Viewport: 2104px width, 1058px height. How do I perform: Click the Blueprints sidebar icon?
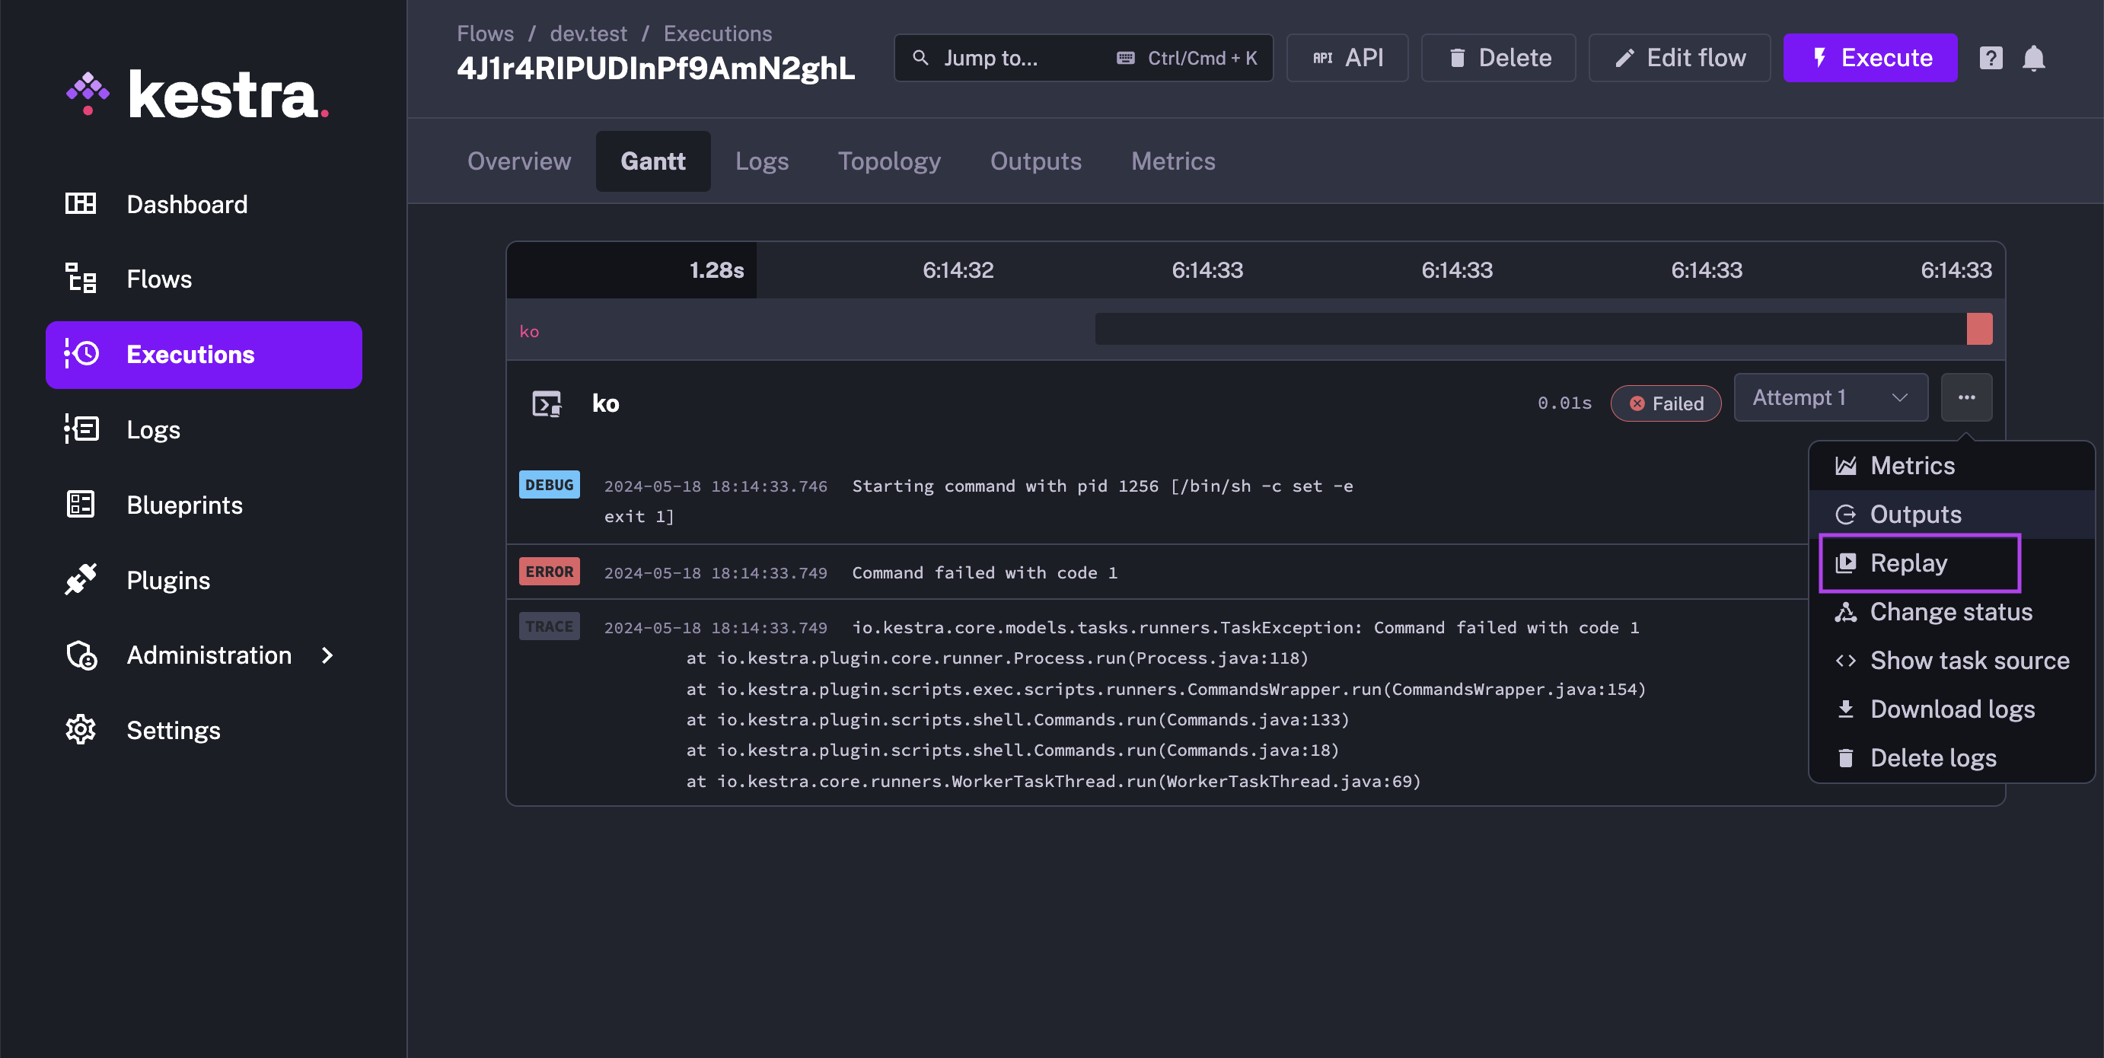(x=80, y=504)
